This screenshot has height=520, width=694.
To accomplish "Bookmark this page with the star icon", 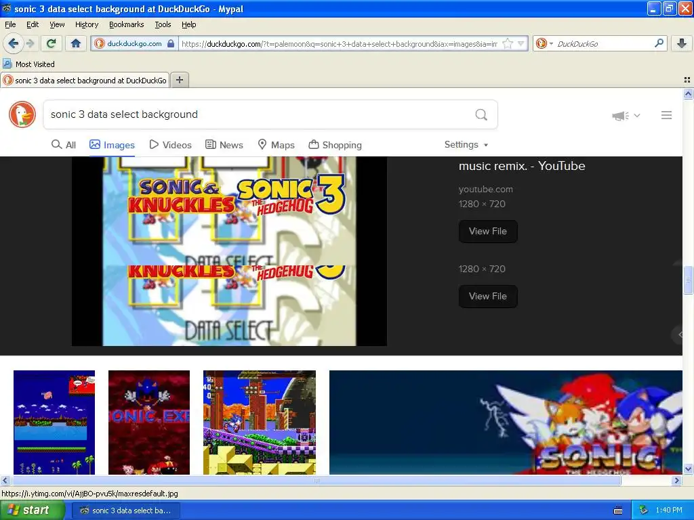I will (508, 43).
